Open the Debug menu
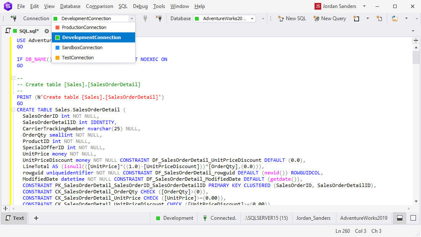Image resolution: width=421 pixels, height=237 pixels. tap(141, 6)
